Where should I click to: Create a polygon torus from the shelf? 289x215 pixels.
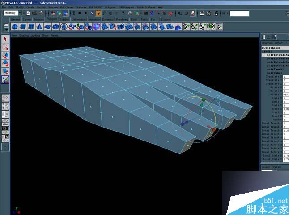tap(55, 27)
